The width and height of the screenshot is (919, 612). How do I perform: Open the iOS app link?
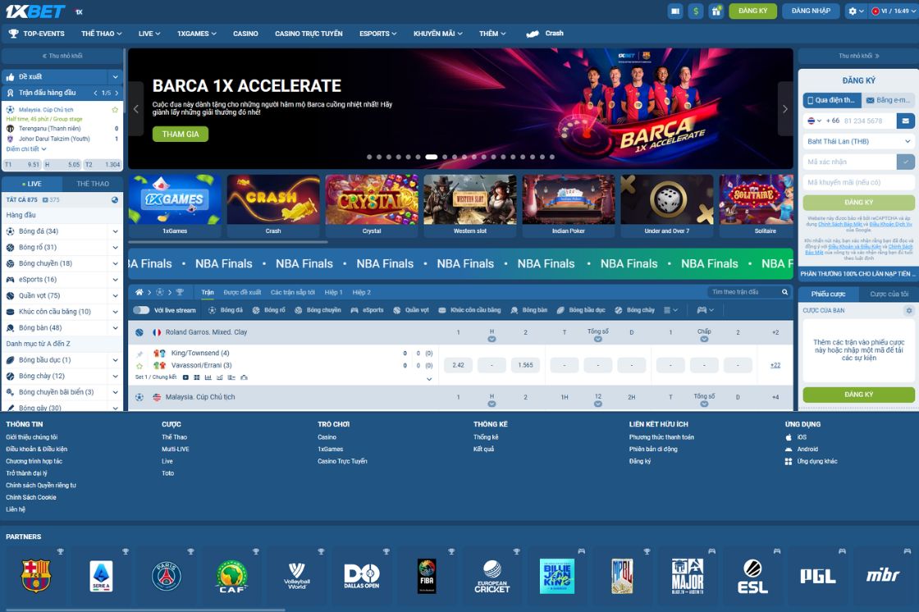pyautogui.click(x=796, y=437)
